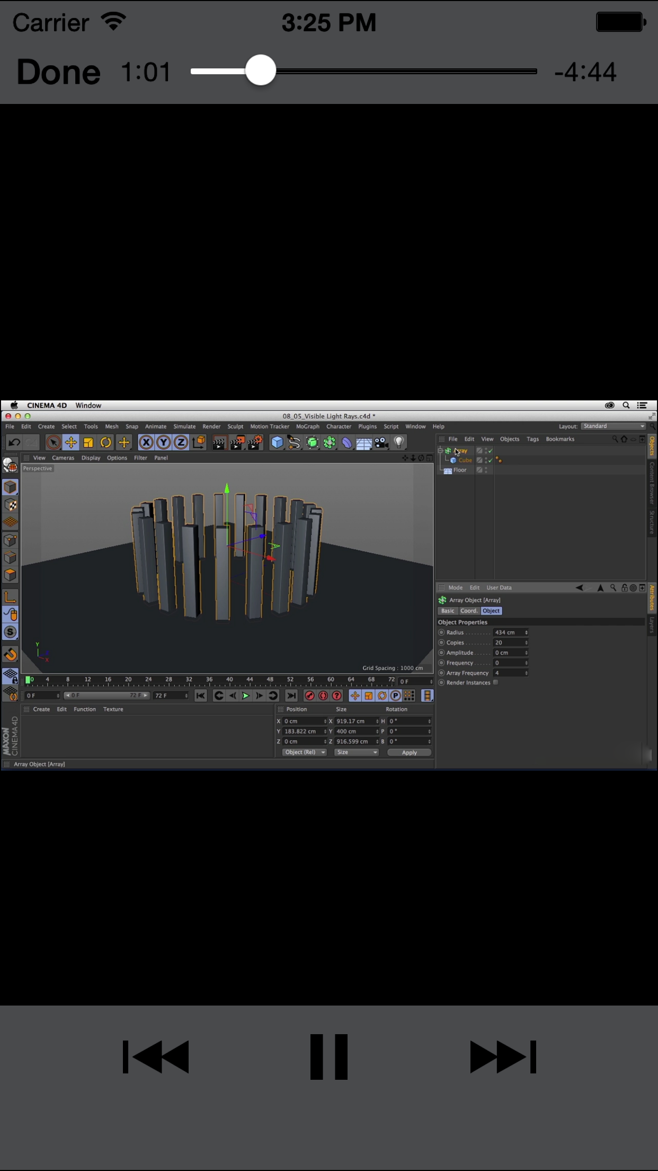
Task: Tap Done to close the video player
Action: coord(58,72)
